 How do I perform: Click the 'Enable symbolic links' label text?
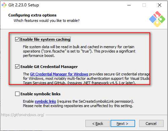(x=40, y=94)
